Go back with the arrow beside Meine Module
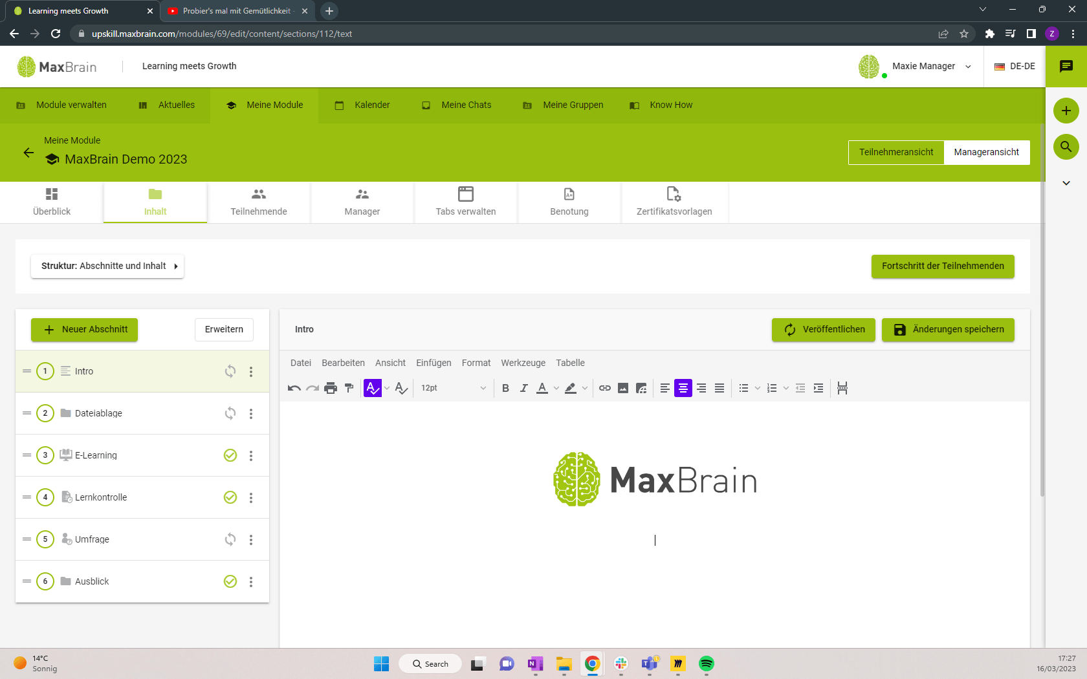The image size is (1087, 679). click(x=28, y=153)
